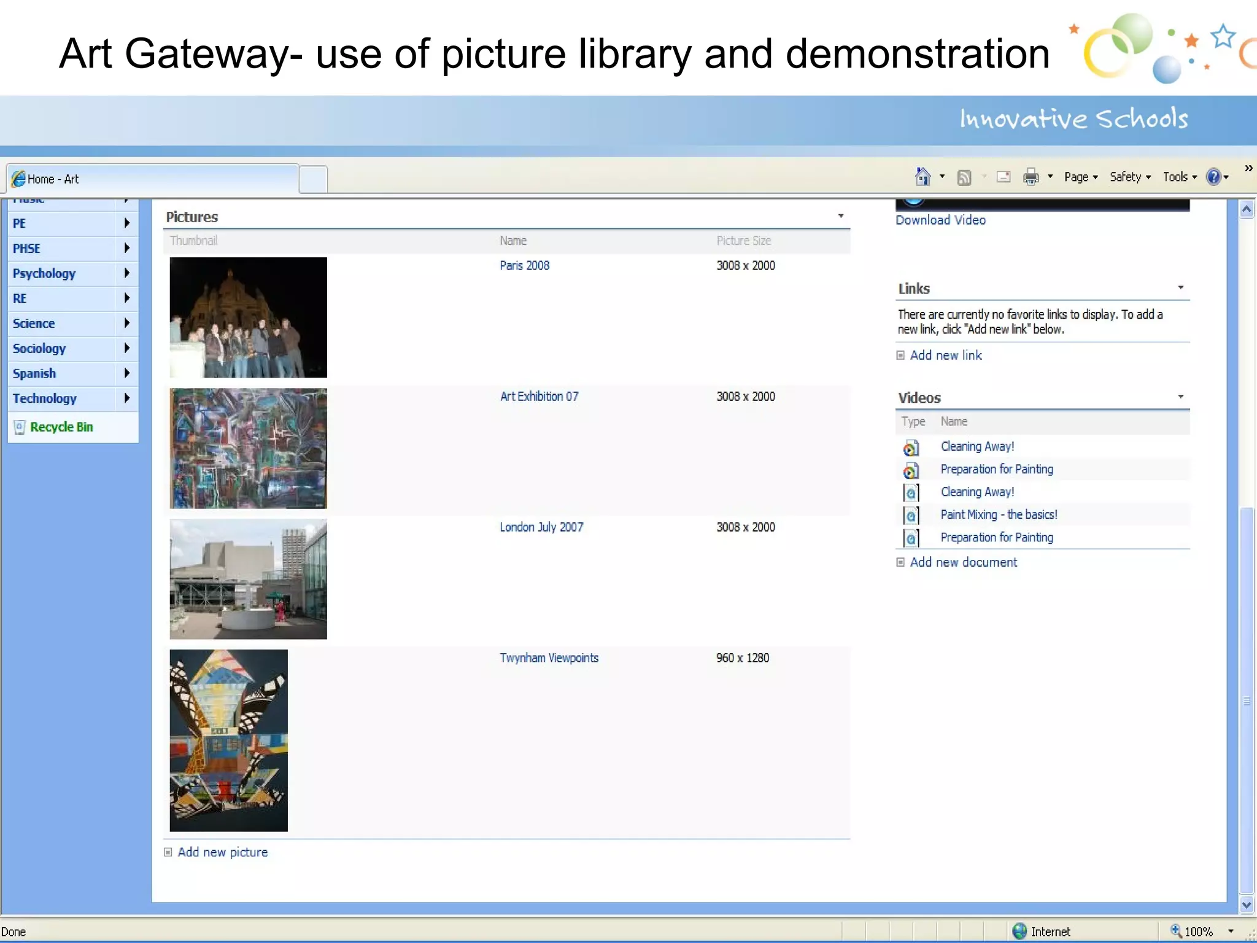The height and width of the screenshot is (943, 1257).
Task: Sort by the Picture Size column header
Action: 743,241
